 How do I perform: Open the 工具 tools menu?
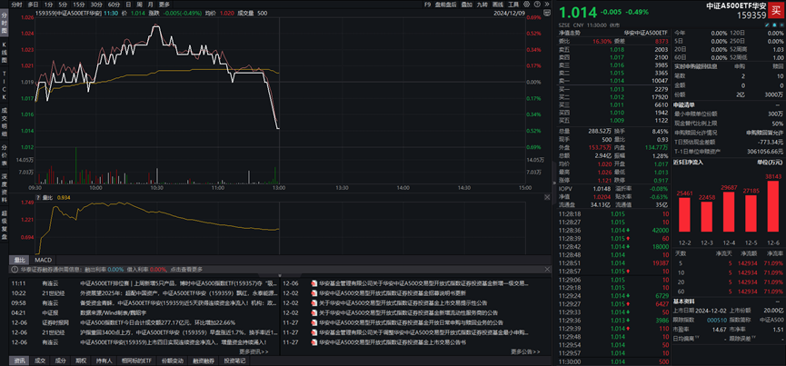pos(513,4)
